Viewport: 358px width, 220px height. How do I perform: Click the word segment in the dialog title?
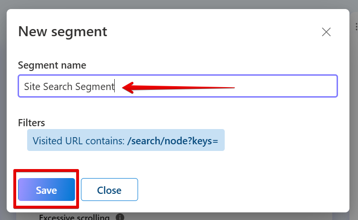click(x=79, y=32)
